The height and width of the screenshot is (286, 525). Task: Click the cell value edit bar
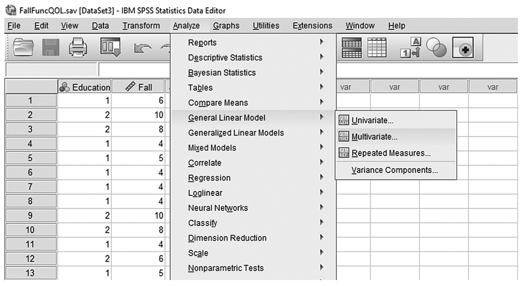tap(134, 69)
